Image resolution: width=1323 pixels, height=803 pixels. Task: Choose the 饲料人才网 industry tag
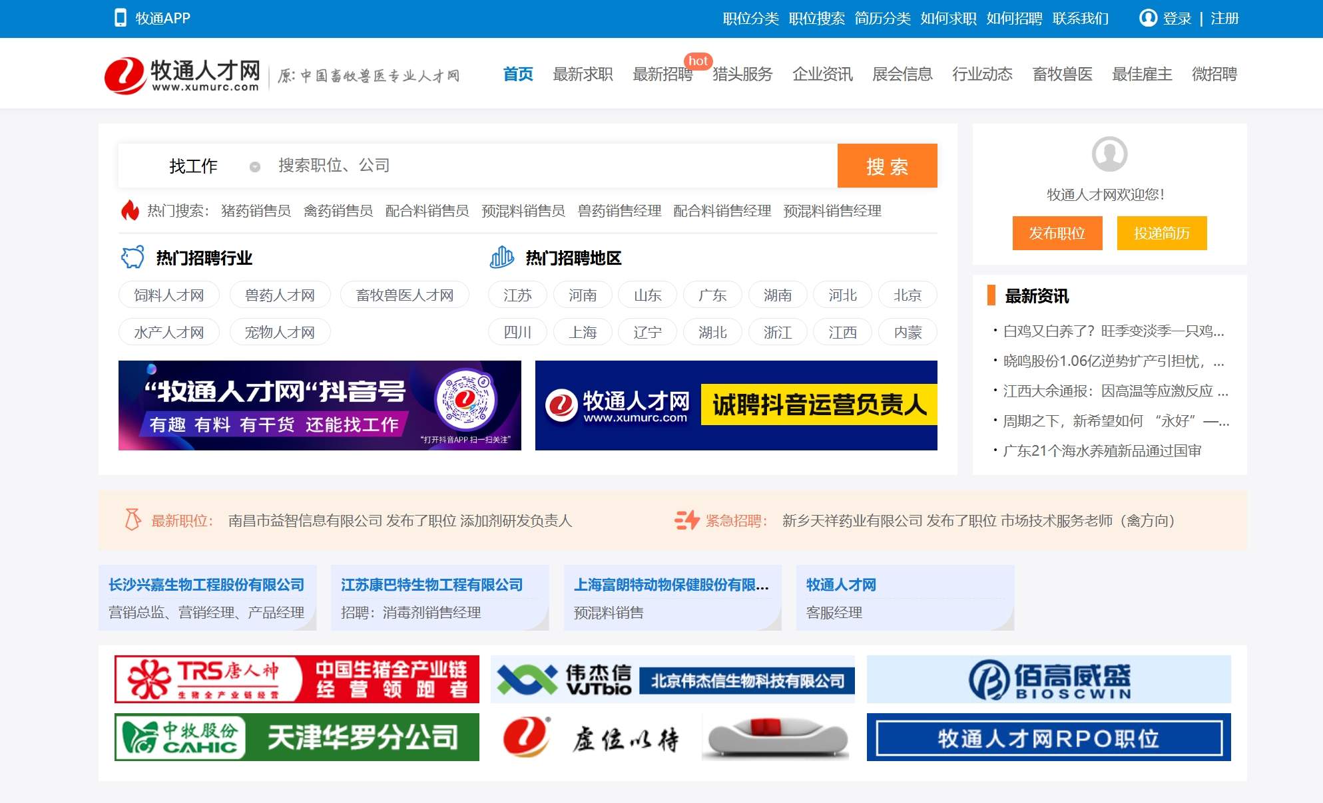coord(169,295)
